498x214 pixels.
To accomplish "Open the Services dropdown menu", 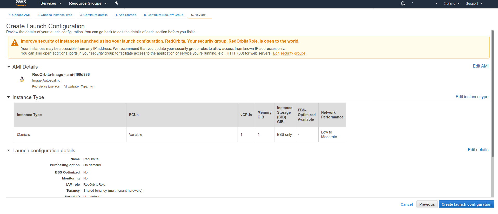I will [x=51, y=3].
